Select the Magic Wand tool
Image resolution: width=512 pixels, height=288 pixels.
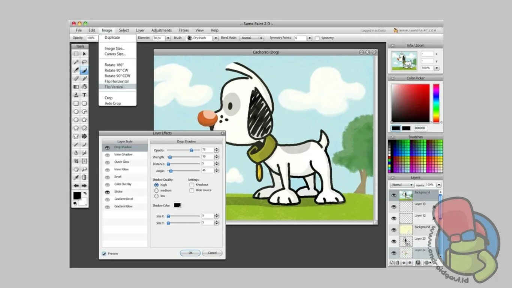click(76, 62)
